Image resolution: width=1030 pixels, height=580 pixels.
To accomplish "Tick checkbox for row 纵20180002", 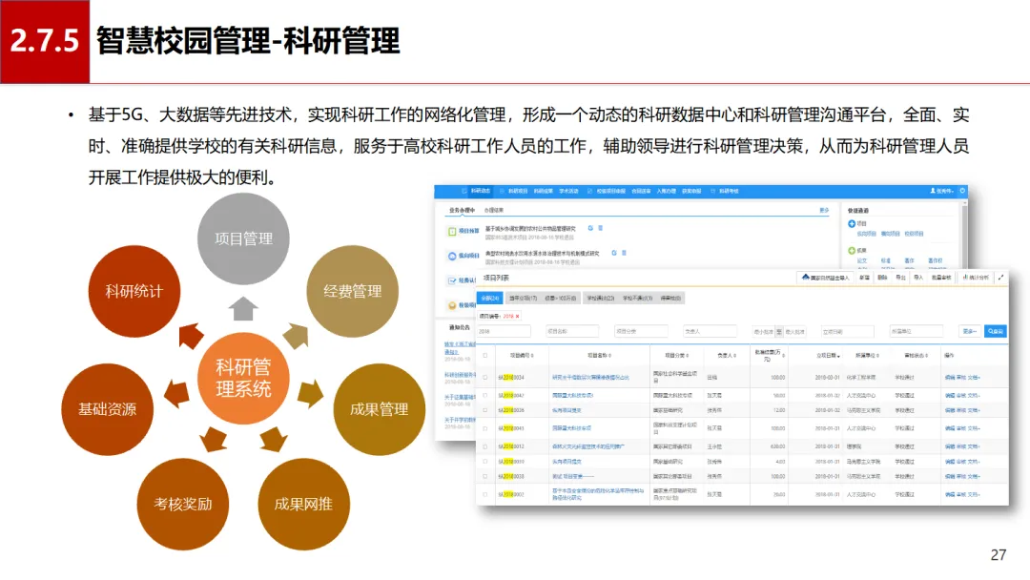I will pos(485,494).
